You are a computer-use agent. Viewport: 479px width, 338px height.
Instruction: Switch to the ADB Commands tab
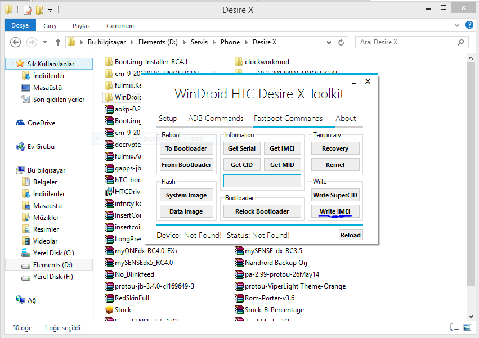coord(216,118)
